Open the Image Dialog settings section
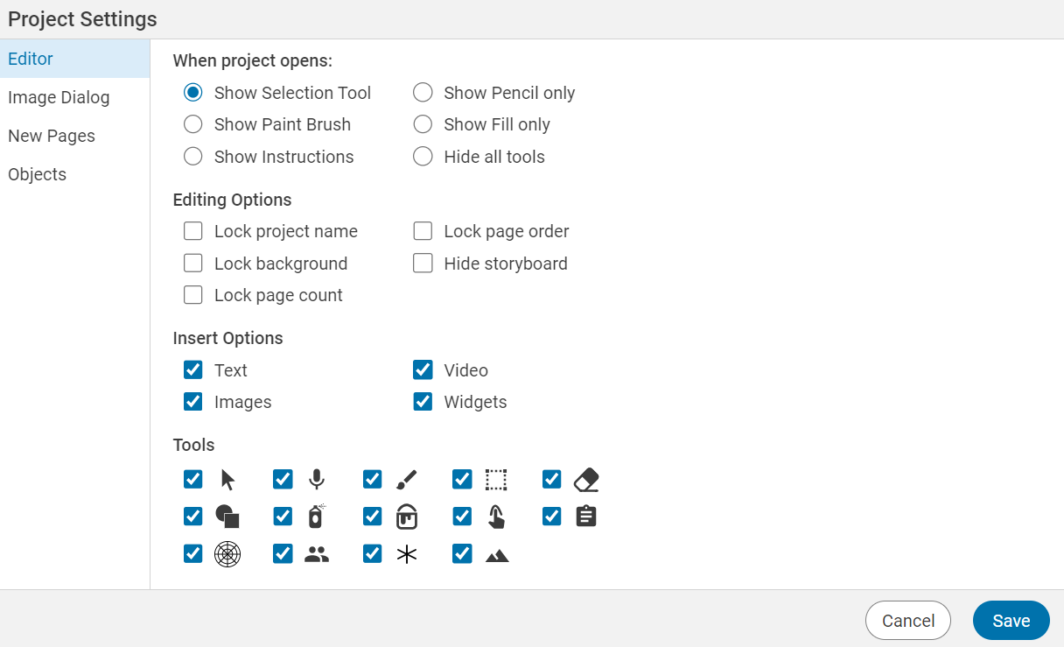This screenshot has height=647, width=1064. click(x=59, y=97)
